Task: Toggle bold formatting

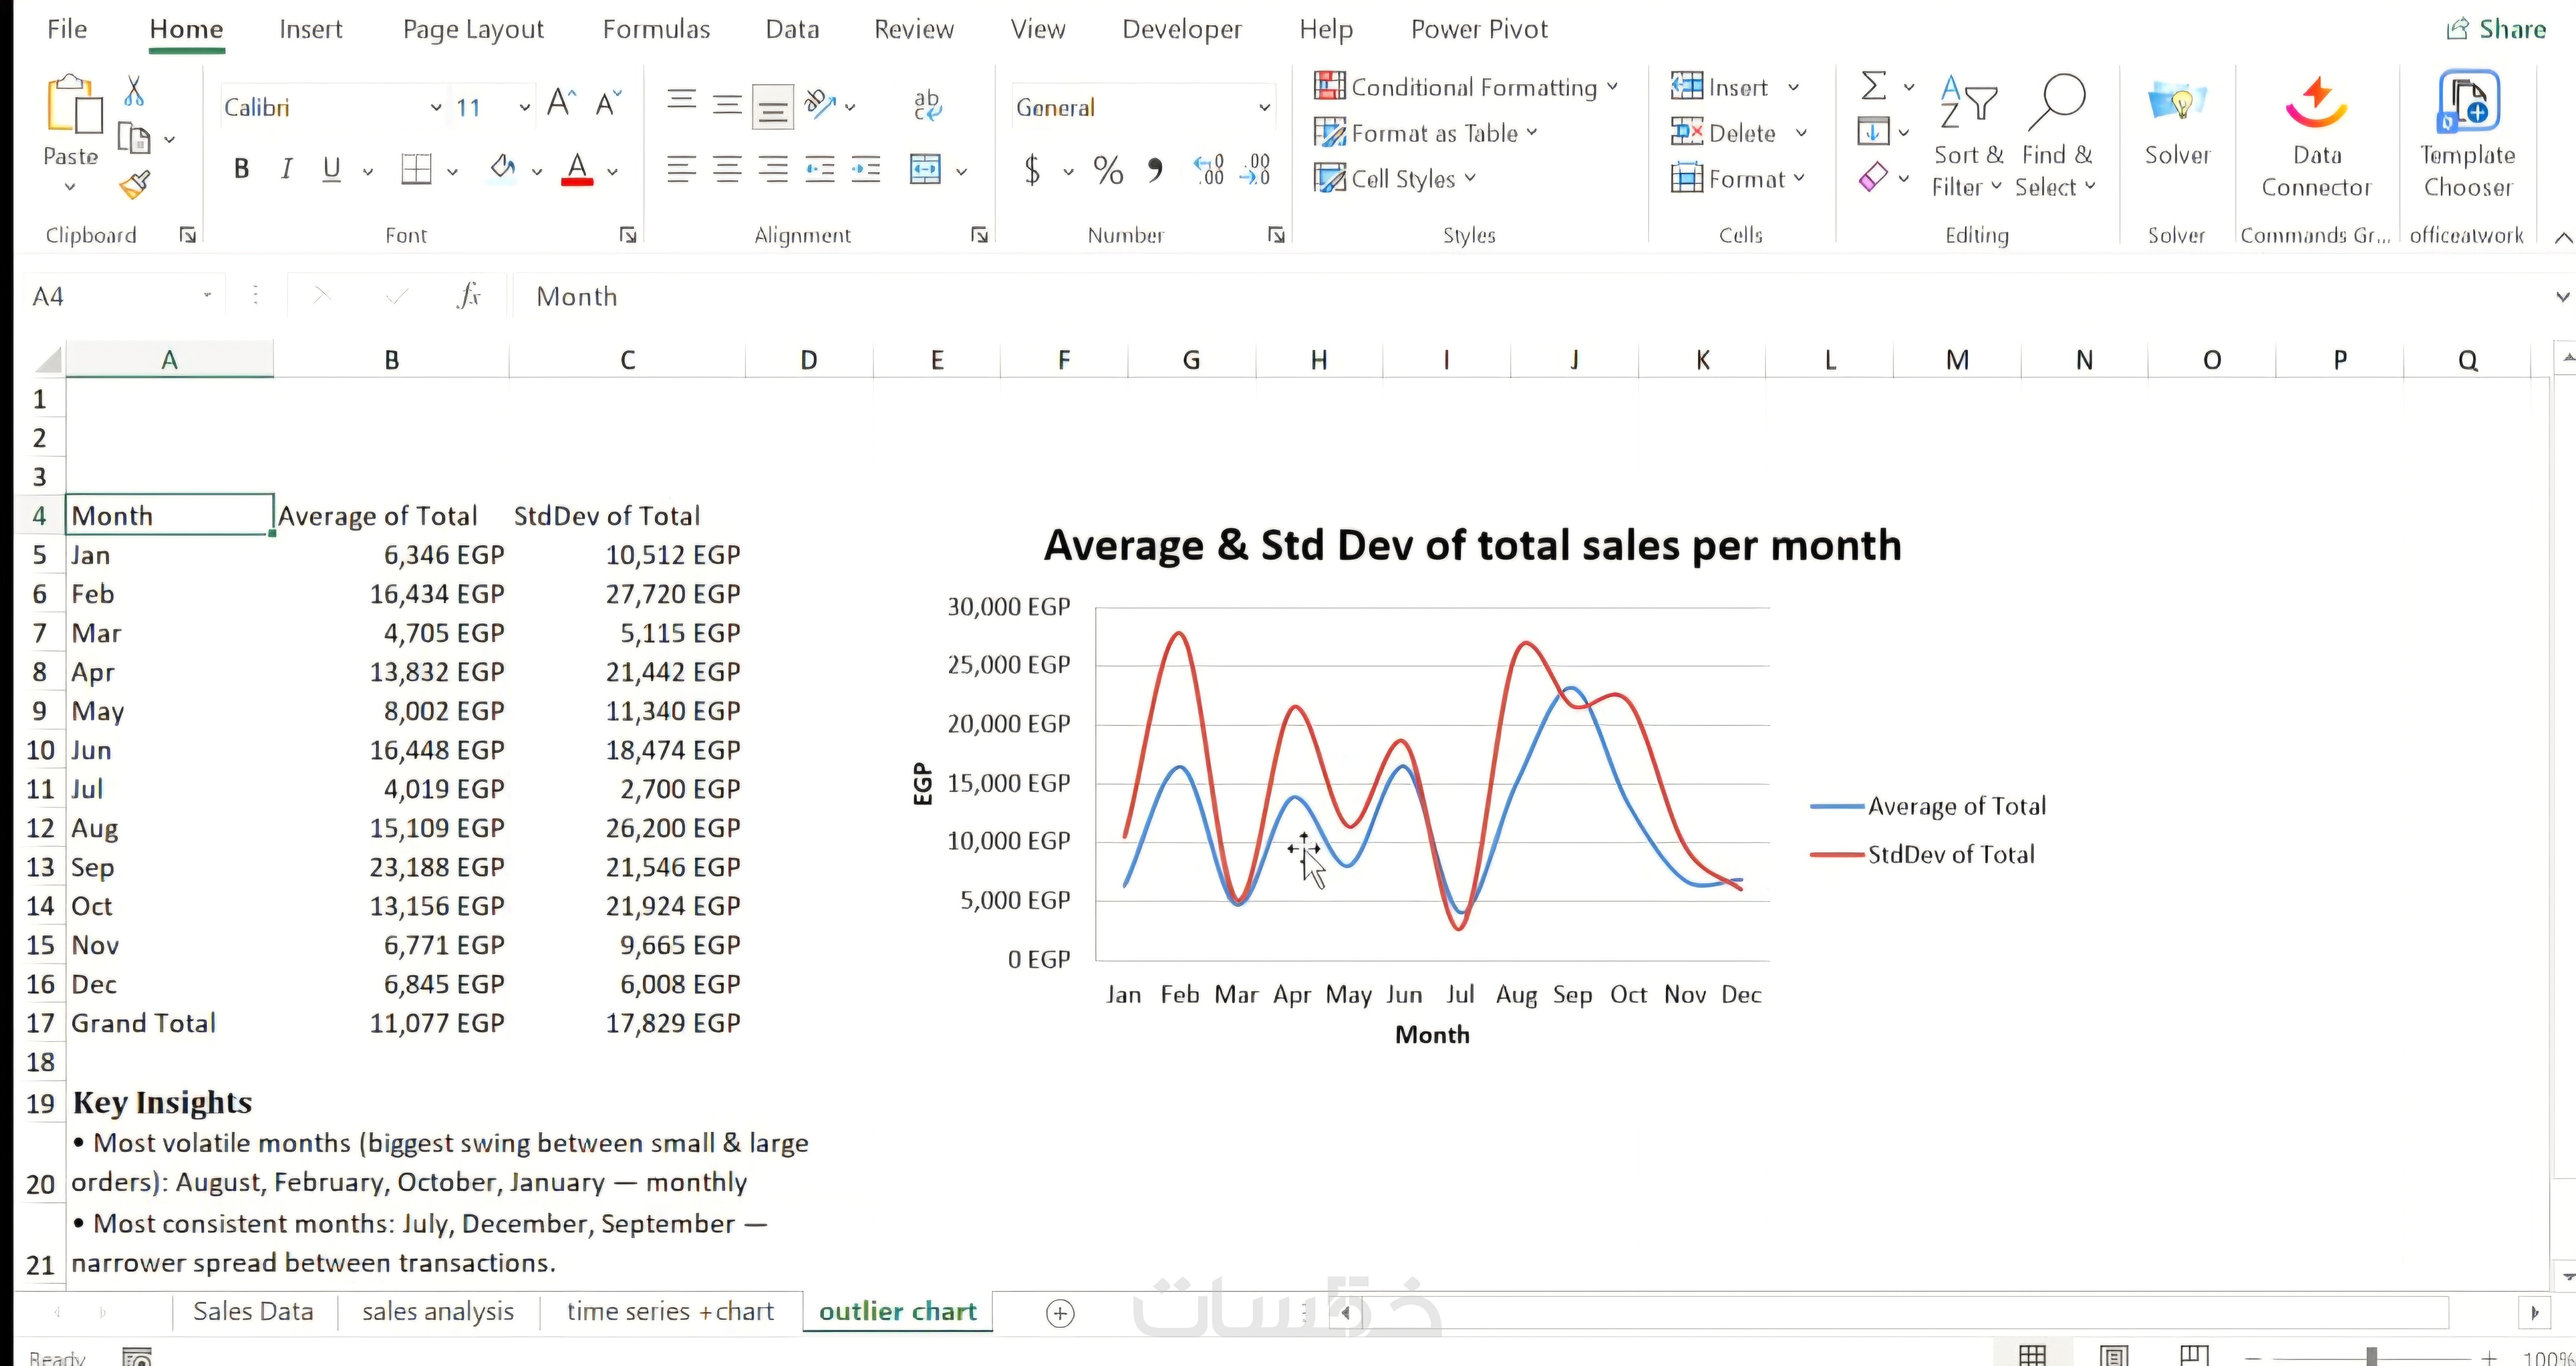Action: [241, 169]
